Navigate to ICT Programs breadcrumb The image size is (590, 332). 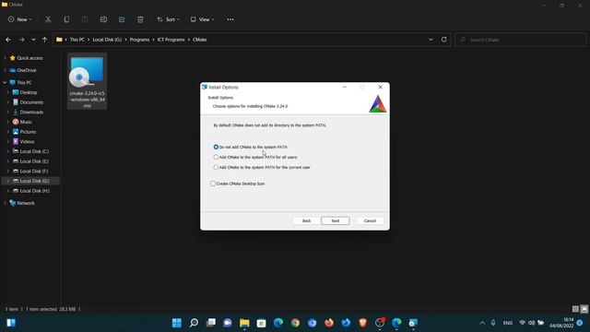tap(171, 40)
